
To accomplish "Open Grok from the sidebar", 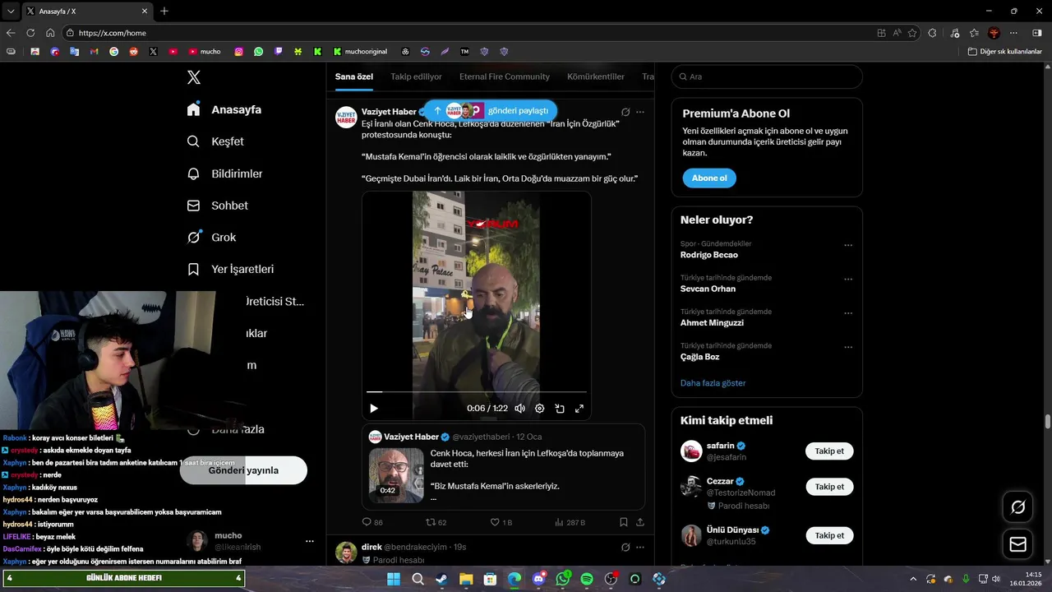I will [x=211, y=237].
